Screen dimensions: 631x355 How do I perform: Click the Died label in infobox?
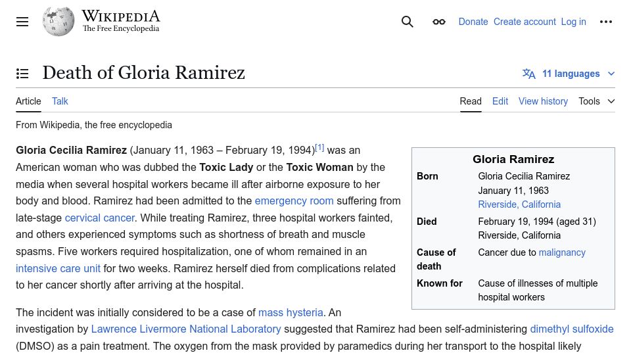tap(427, 222)
